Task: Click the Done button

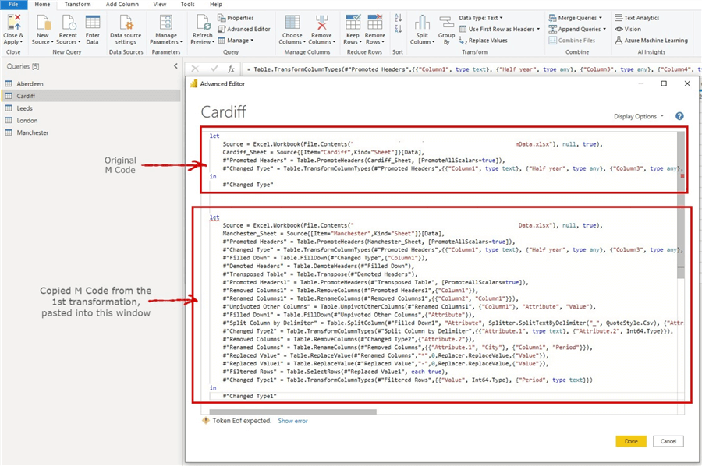Action: tap(630, 441)
